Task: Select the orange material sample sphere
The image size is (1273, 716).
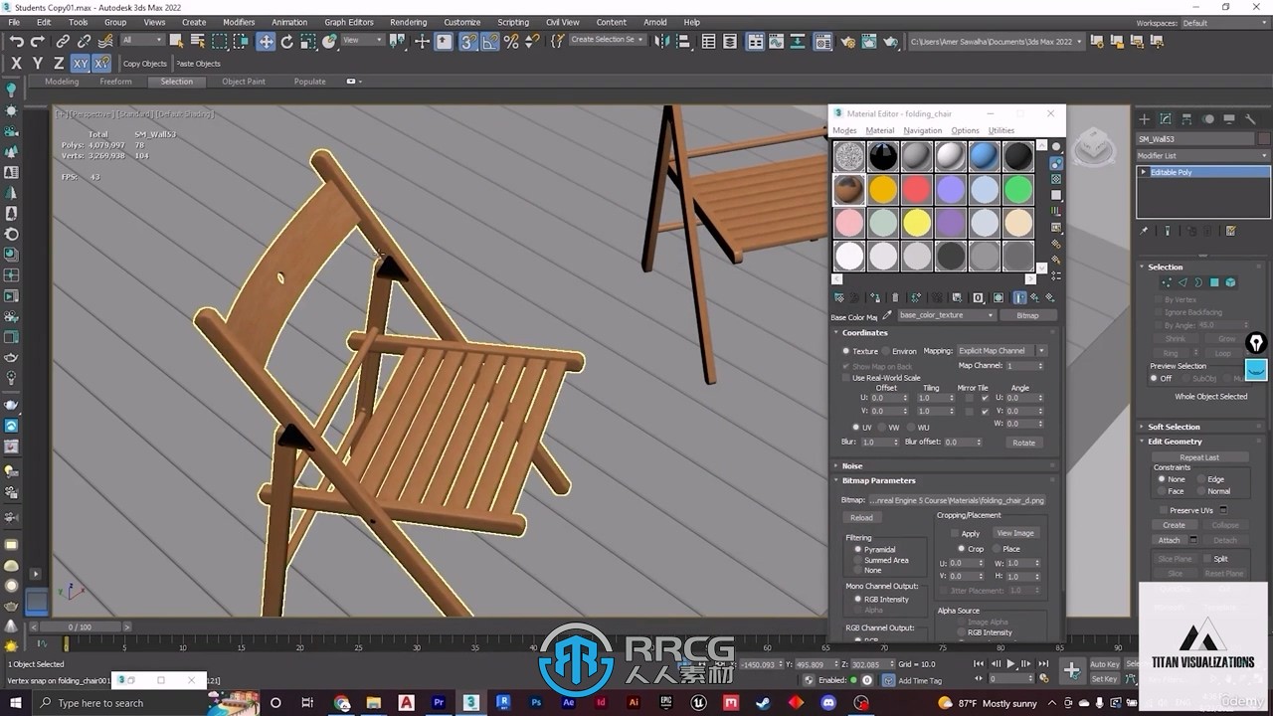Action: click(x=882, y=189)
